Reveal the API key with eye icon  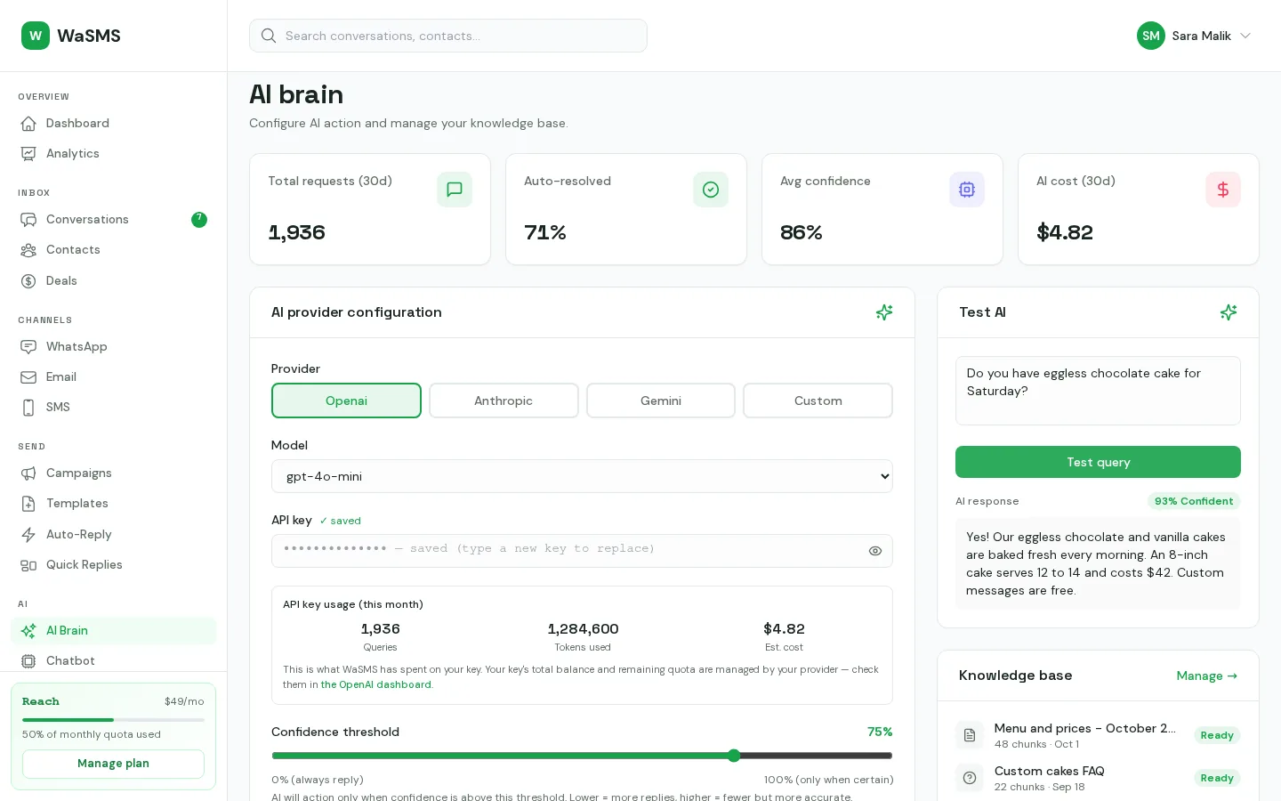875,551
